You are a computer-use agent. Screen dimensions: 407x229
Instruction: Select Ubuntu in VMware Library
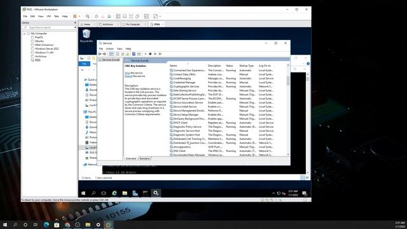tap(39, 41)
